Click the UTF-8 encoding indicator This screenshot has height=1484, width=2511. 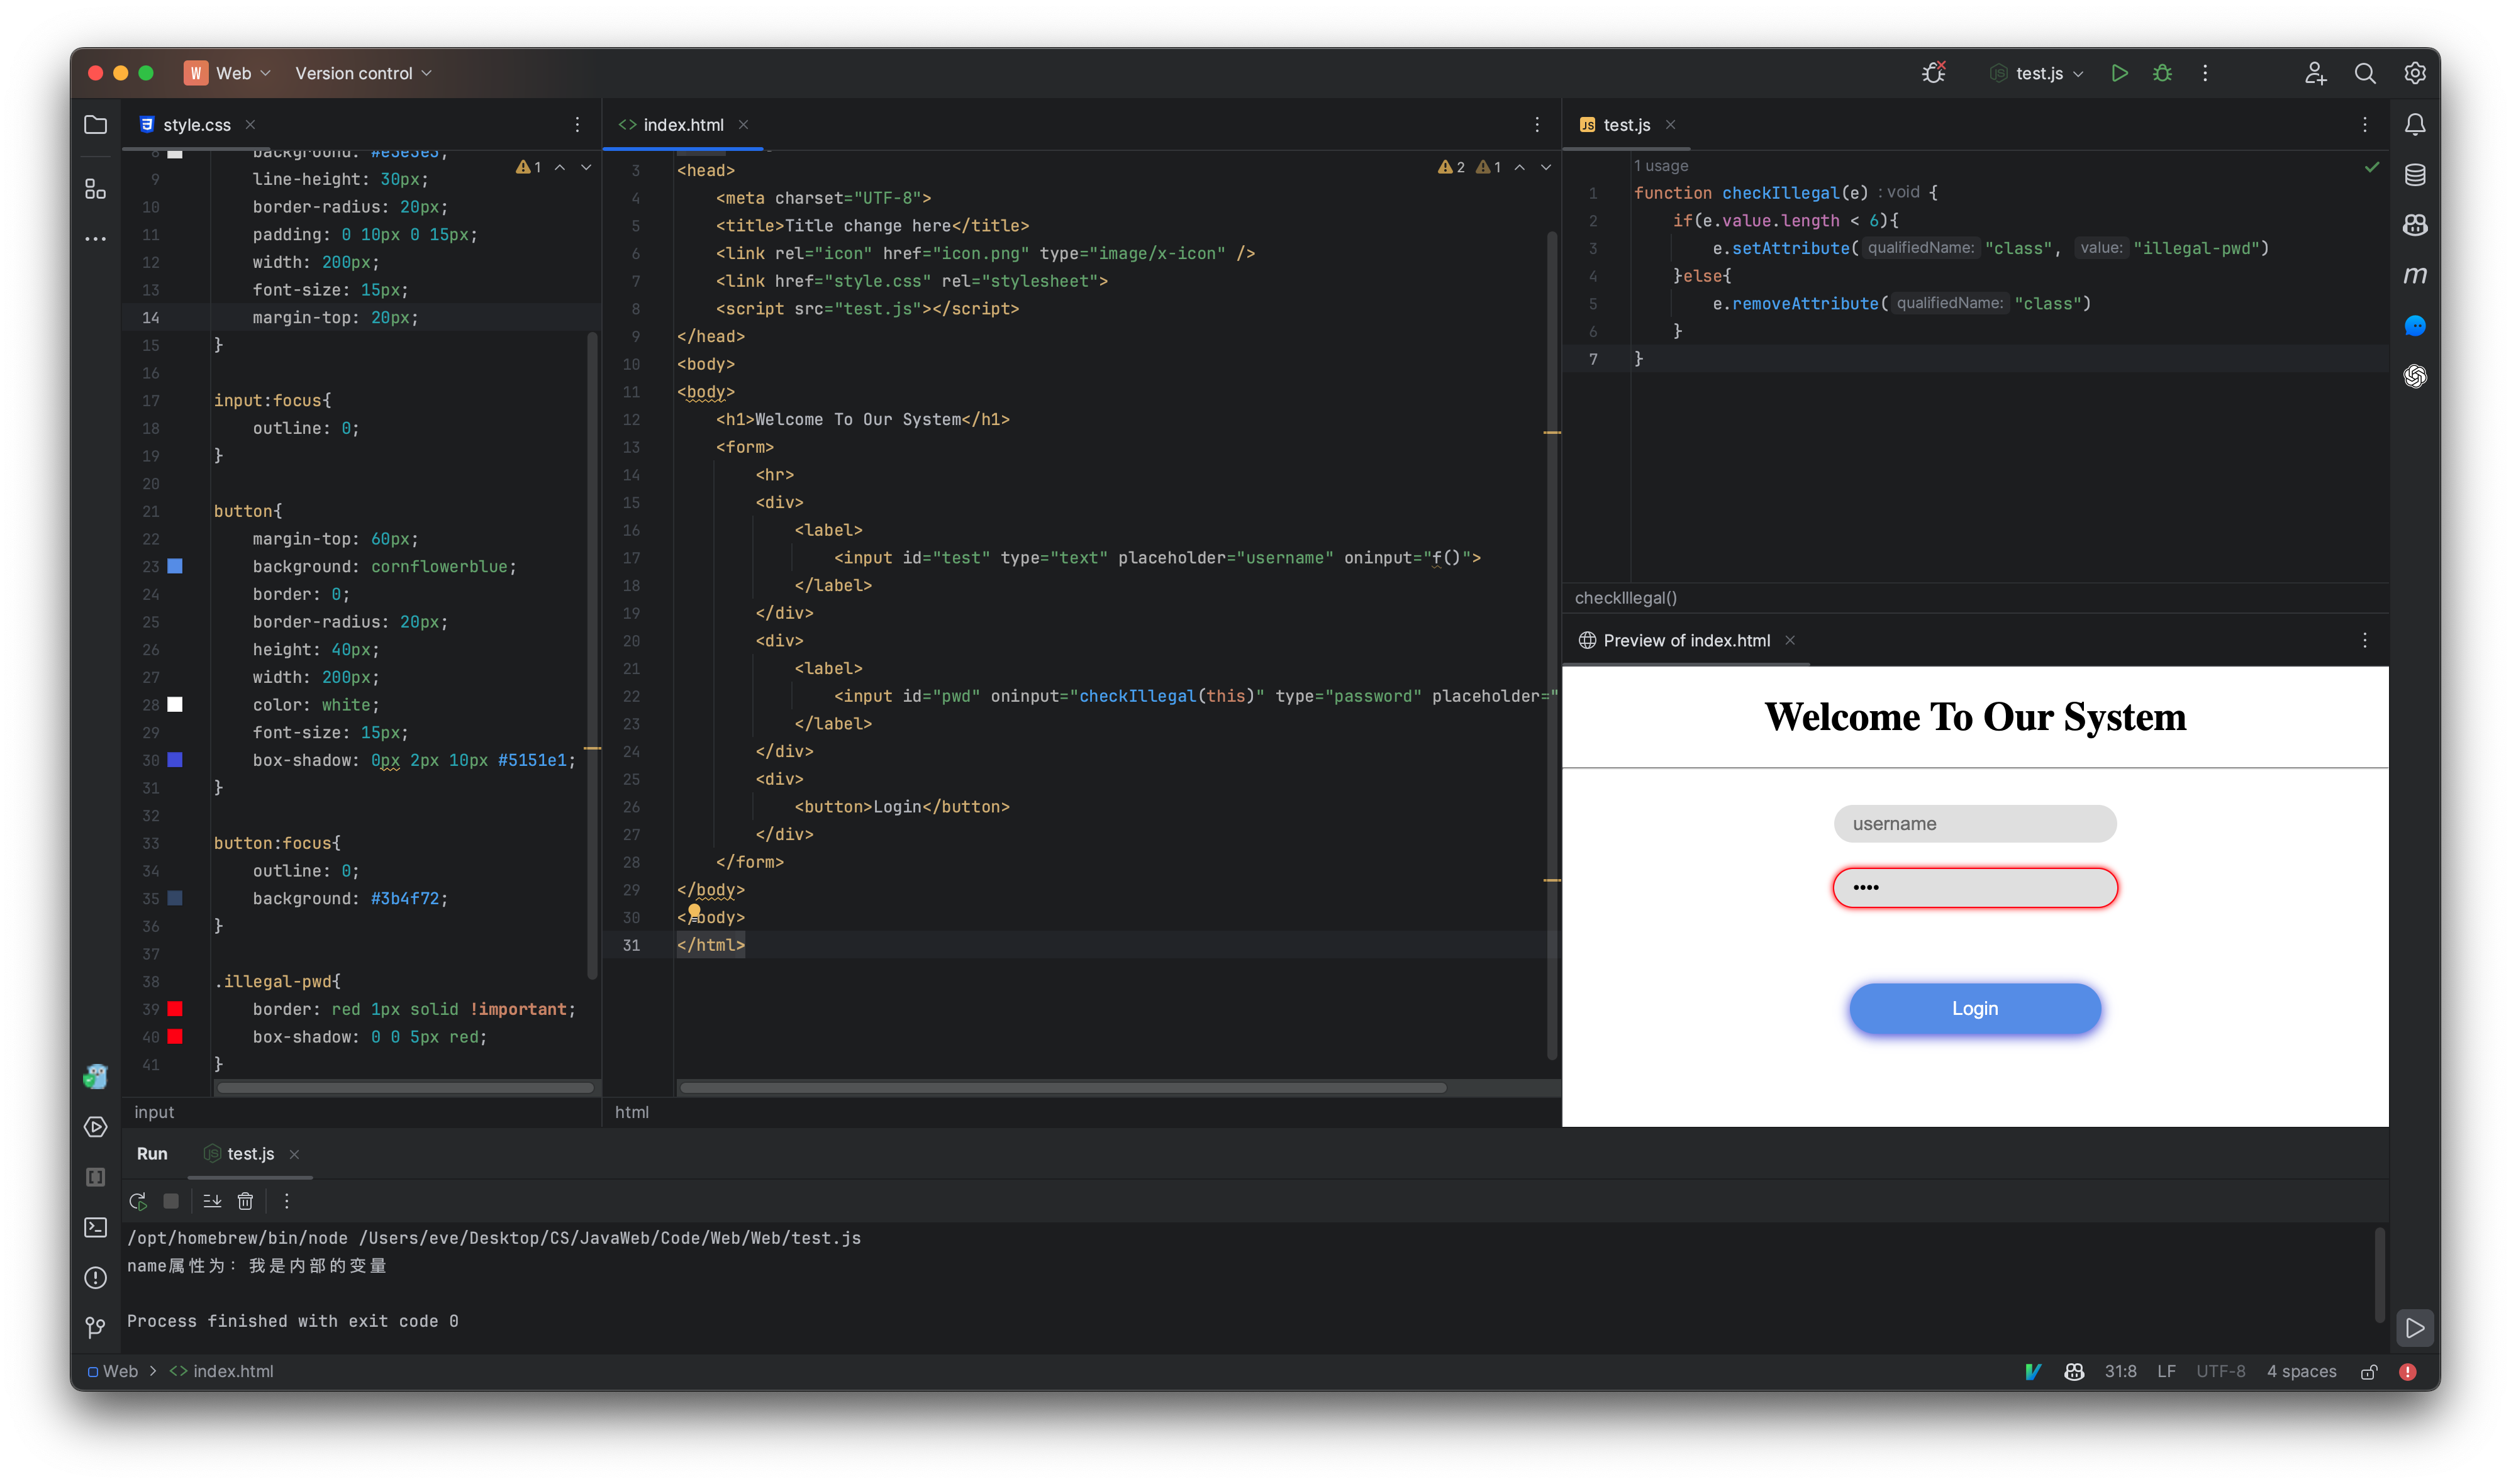pyautogui.click(x=2220, y=1372)
